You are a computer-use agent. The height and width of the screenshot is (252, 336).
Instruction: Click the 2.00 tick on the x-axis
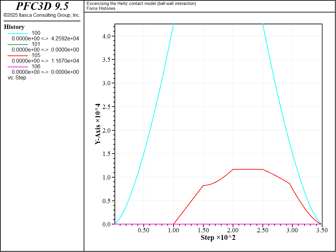(233, 230)
